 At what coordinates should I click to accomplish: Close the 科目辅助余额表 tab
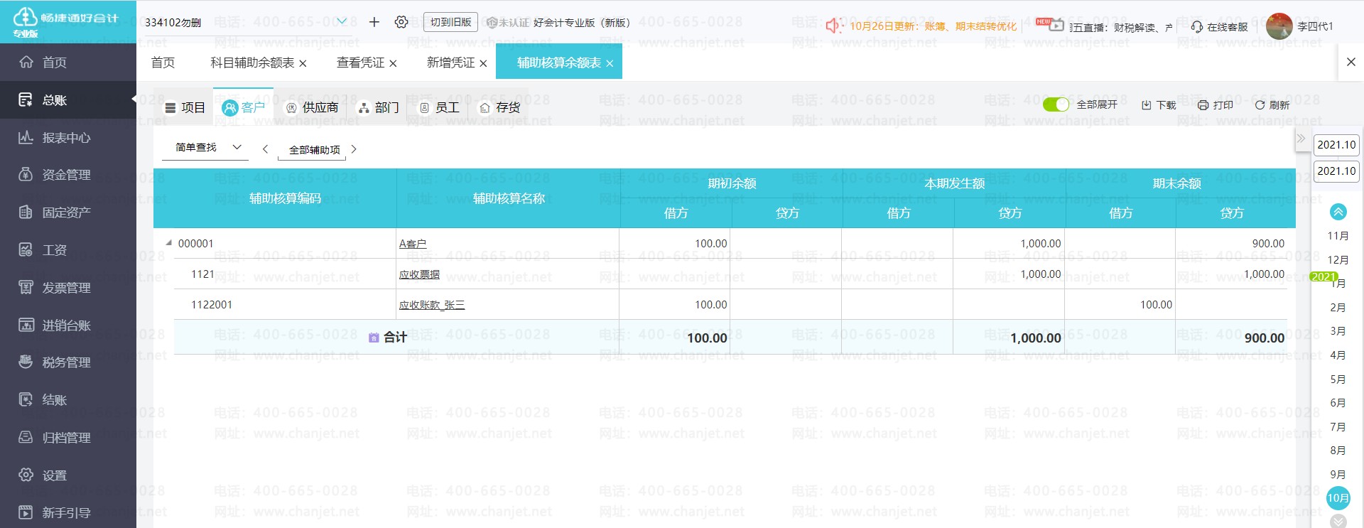point(303,64)
